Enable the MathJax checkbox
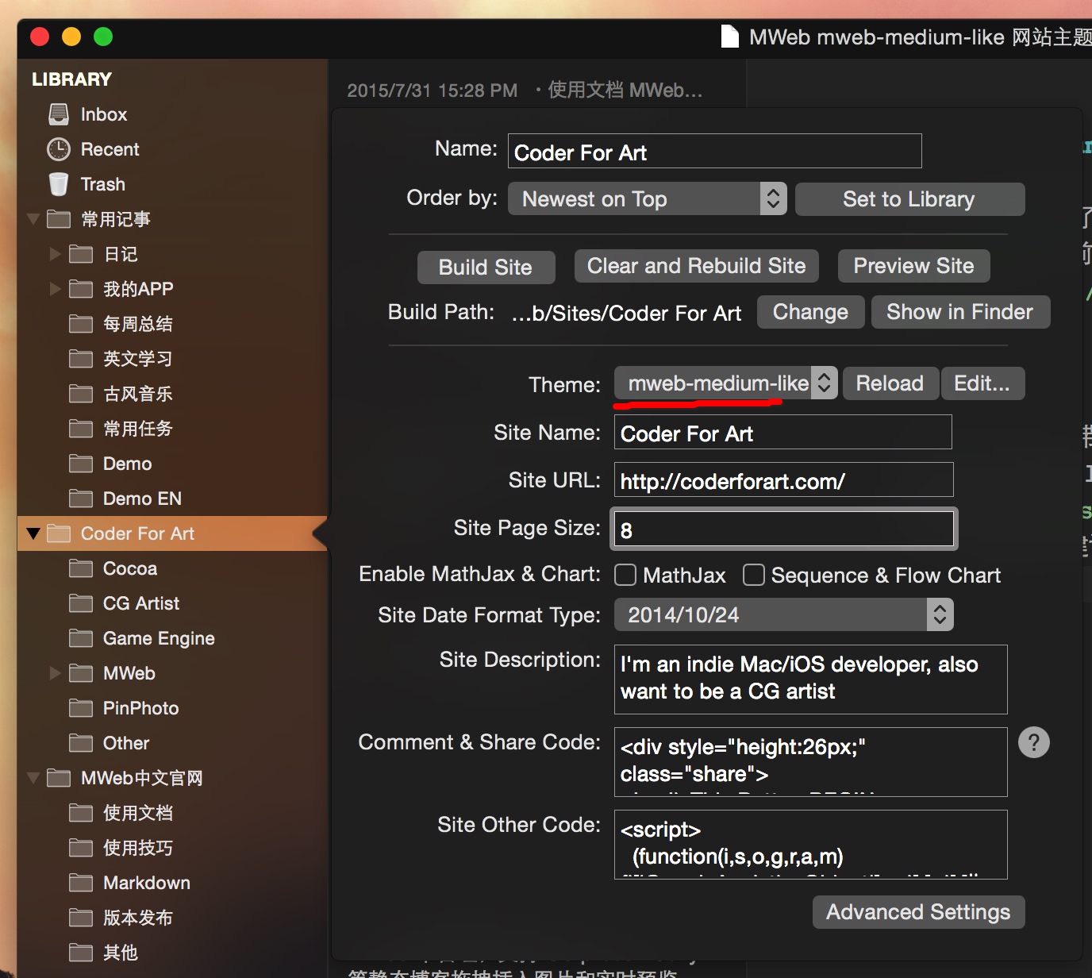This screenshot has width=1092, height=978. pos(625,575)
